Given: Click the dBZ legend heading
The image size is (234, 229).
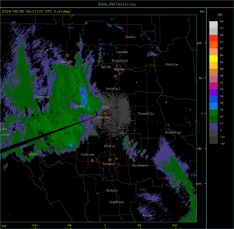Looking at the screenshot, I should click(220, 15).
